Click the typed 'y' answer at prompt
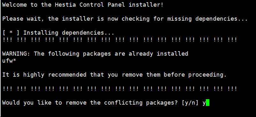This screenshot has height=117, width=256. 204,103
